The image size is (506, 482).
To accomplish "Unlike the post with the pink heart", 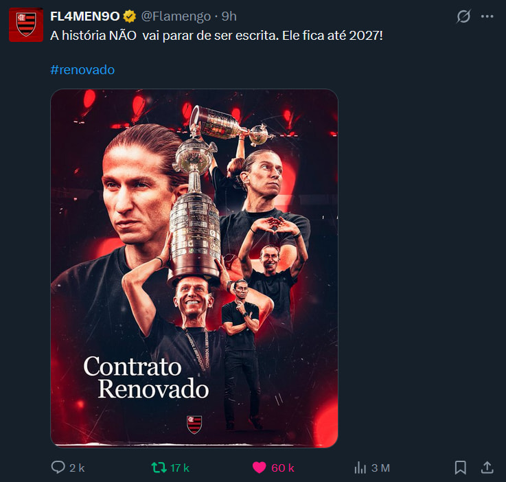I will point(259,468).
